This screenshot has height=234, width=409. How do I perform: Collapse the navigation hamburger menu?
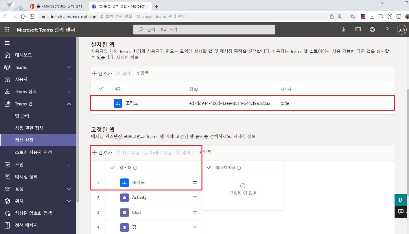pos(7,43)
